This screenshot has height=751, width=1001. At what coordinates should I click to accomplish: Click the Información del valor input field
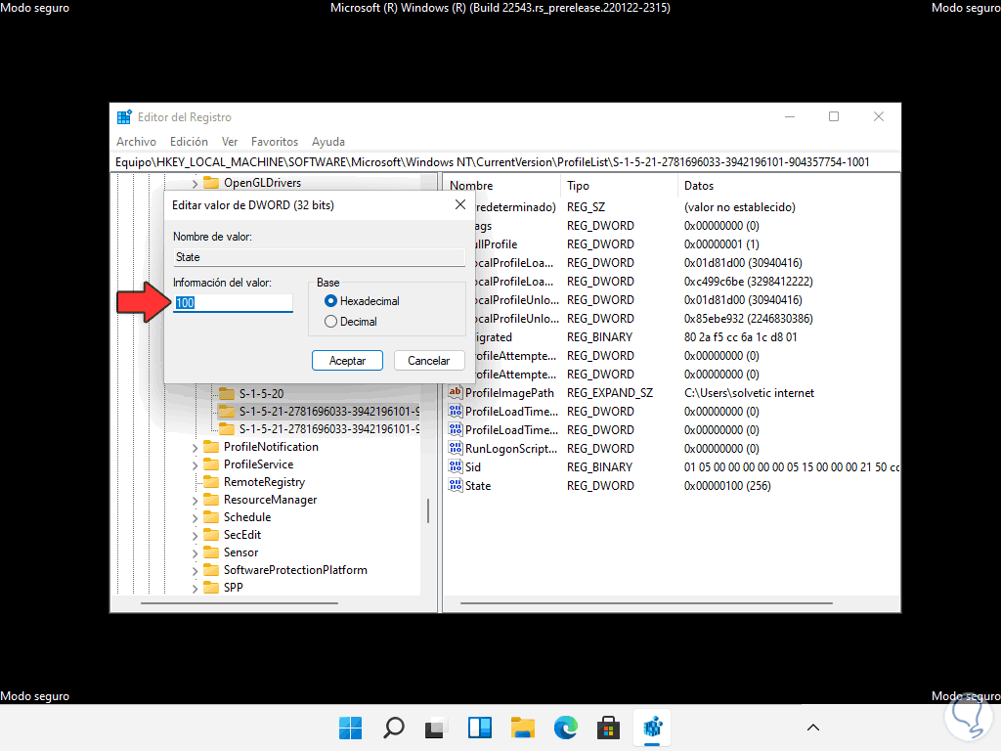pyautogui.click(x=233, y=303)
